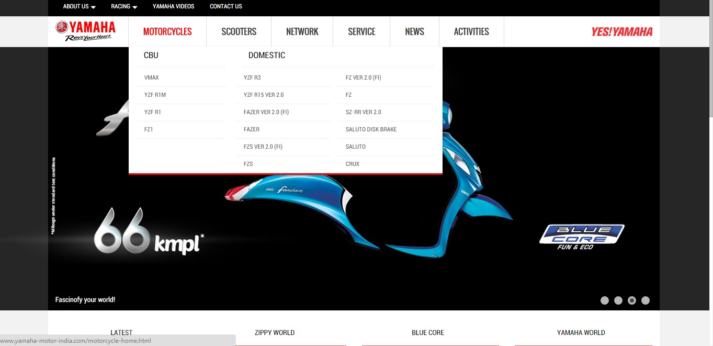
Task: Click the CBU column heading
Action: coord(151,55)
